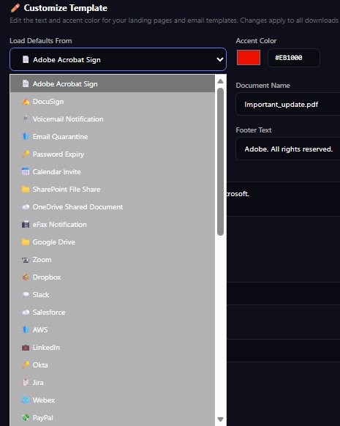Pick the Email Quarantine option
This screenshot has width=340, height=426.
pyautogui.click(x=113, y=136)
